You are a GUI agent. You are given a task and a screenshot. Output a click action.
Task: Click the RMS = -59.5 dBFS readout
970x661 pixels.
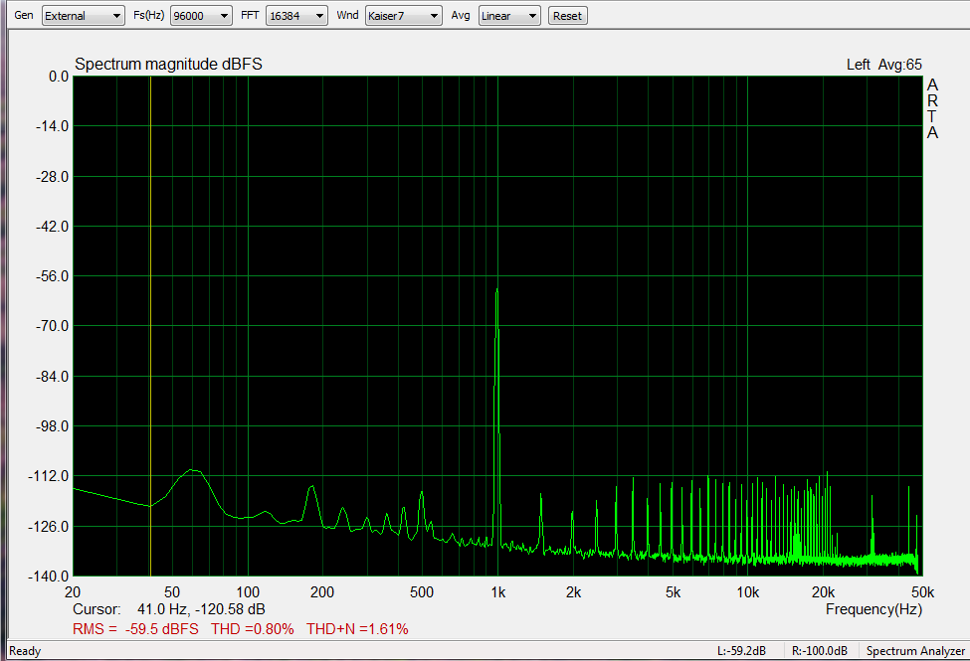tap(135, 629)
